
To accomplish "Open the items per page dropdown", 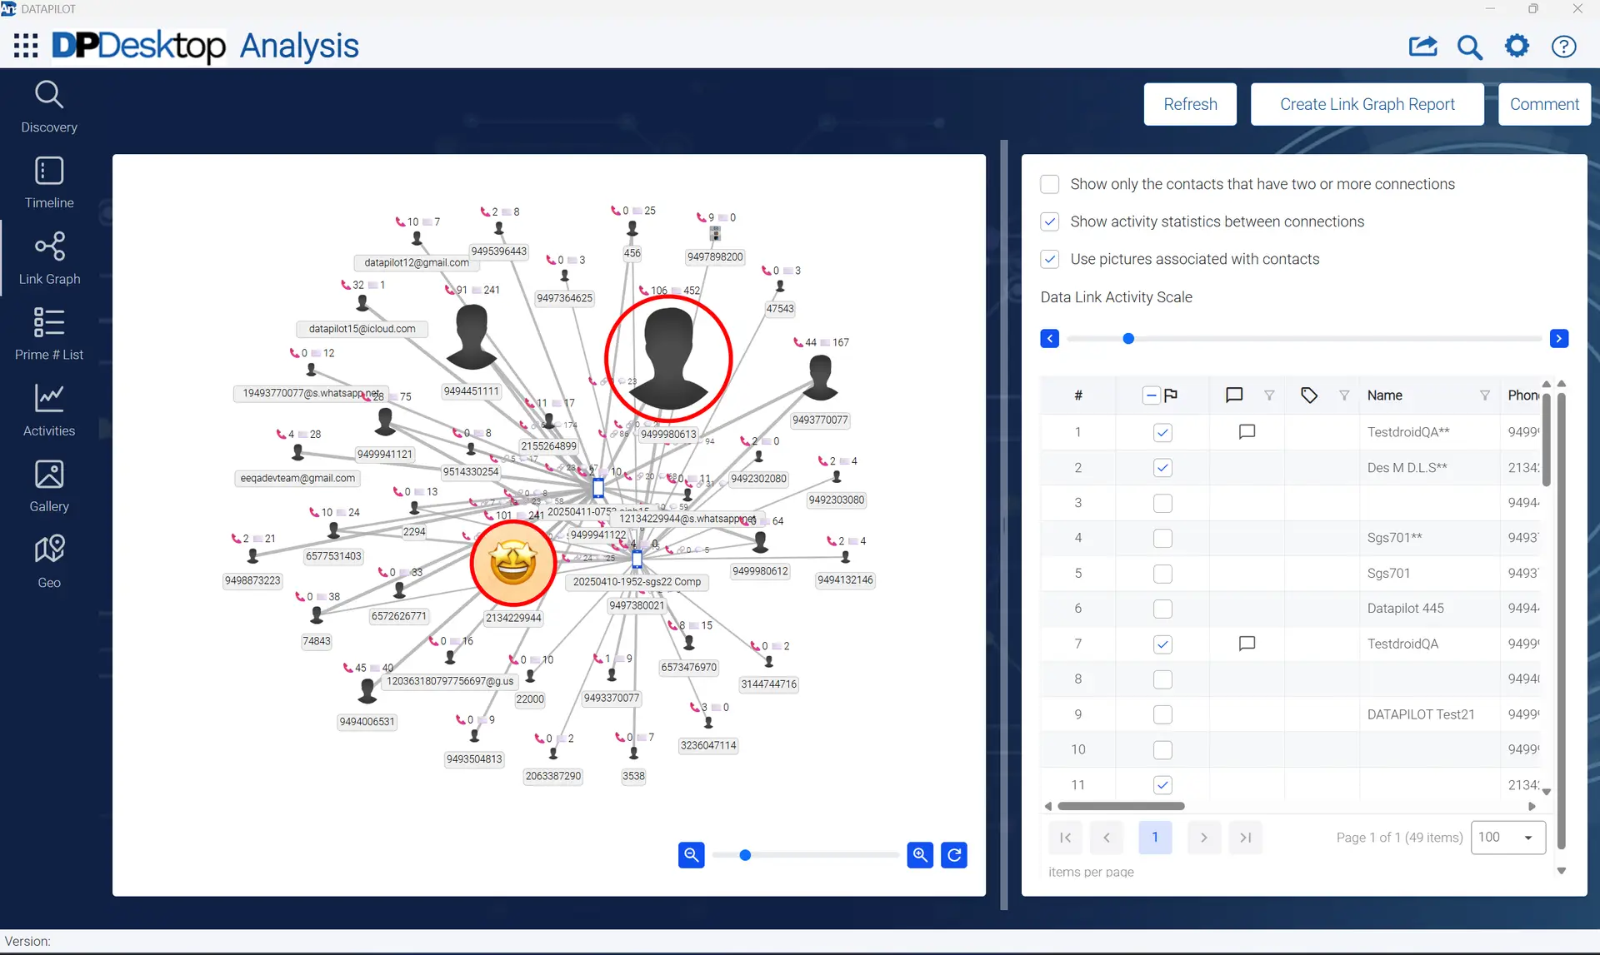I will coord(1508,838).
